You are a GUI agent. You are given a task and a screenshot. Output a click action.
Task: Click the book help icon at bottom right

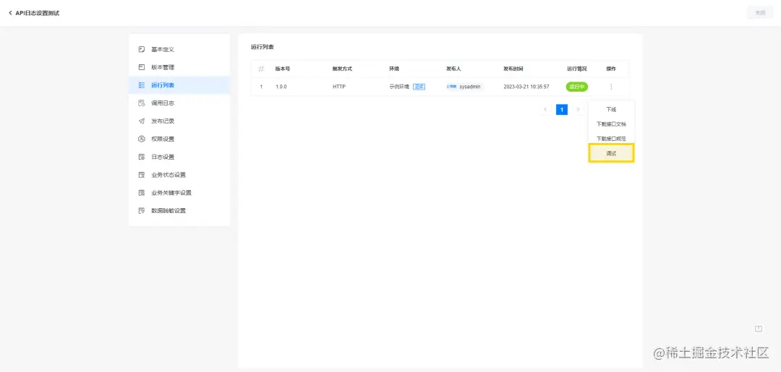click(x=759, y=329)
